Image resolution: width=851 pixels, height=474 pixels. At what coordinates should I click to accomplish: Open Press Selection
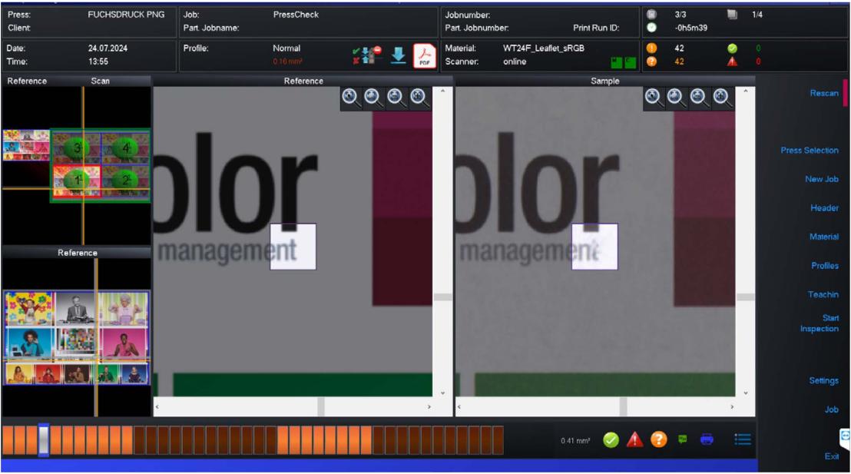pos(809,151)
